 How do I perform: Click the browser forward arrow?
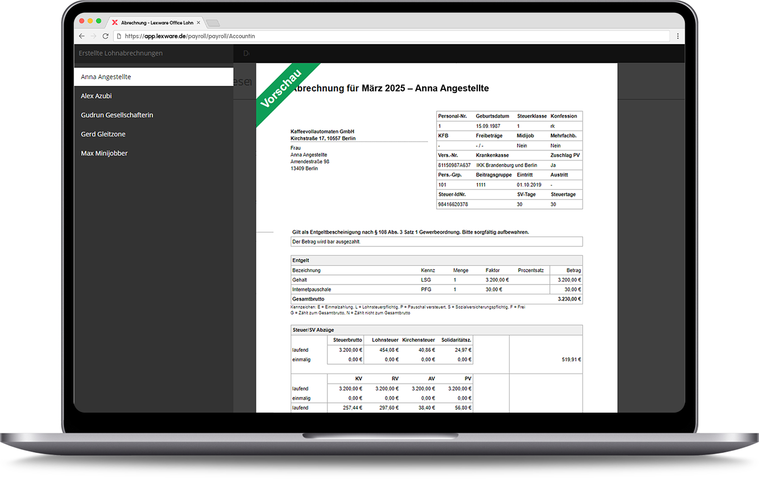coord(94,36)
